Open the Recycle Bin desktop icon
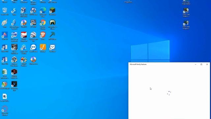This screenshot has width=211, height=119. tap(5, 10)
